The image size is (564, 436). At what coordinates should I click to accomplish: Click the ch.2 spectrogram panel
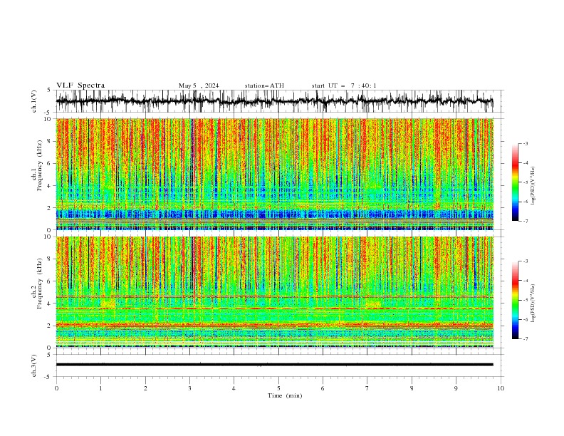pos(275,292)
